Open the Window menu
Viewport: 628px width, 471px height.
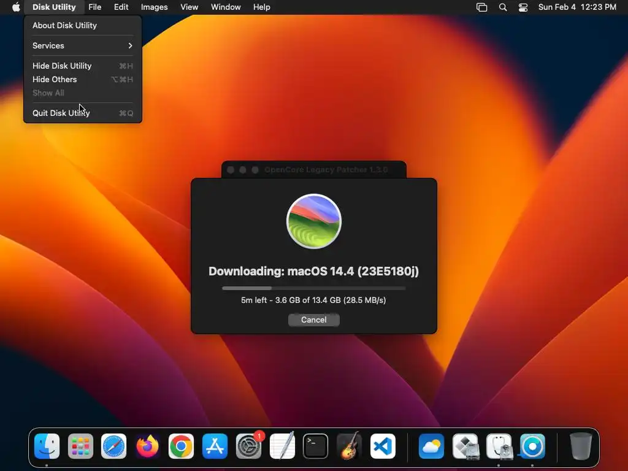coord(226,7)
